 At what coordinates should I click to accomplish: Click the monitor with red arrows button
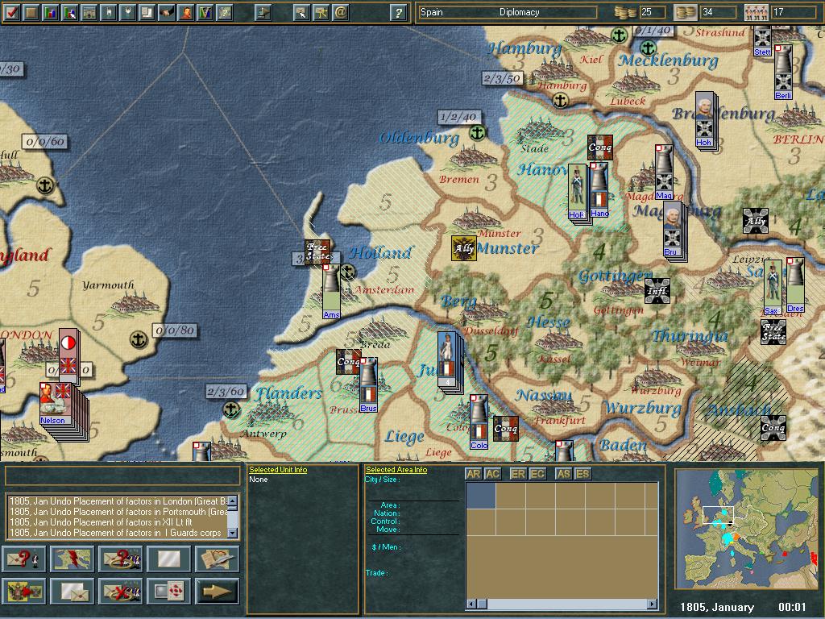pyautogui.click(x=168, y=591)
